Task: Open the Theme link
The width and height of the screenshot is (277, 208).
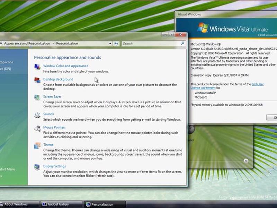Action: 48,145
